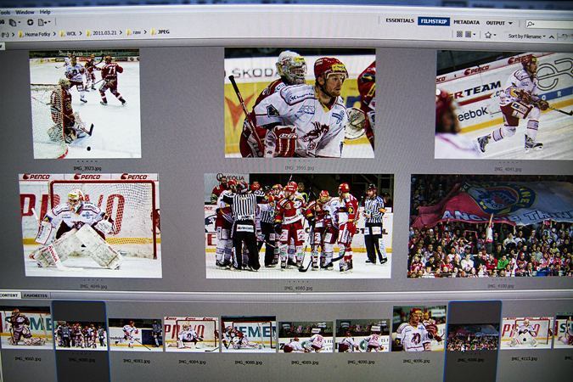Select preview of skater by Reebok board
This screenshot has height=382, width=573.
(x=504, y=106)
